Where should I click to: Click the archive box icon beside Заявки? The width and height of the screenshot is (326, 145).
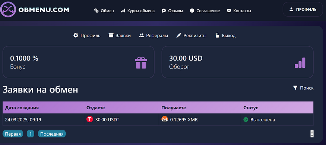click(111, 35)
